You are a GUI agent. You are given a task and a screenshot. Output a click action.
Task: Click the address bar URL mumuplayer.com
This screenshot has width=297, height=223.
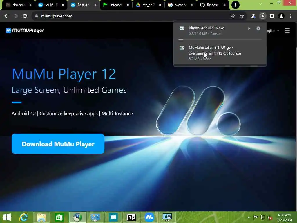pyautogui.click(x=57, y=16)
